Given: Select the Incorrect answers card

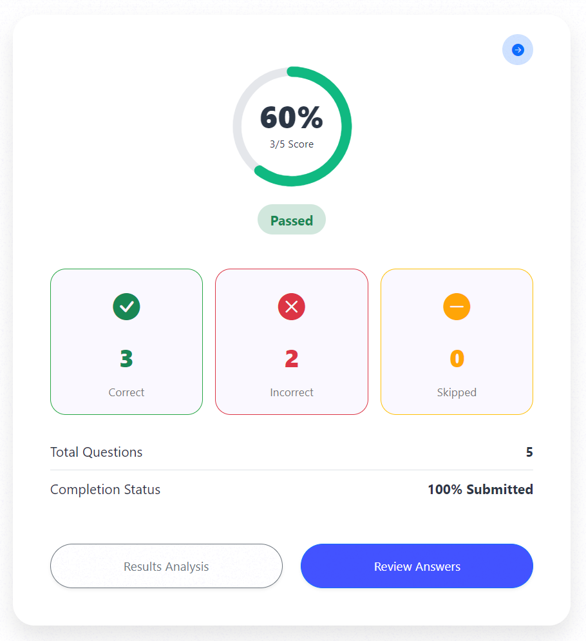Looking at the screenshot, I should [291, 341].
